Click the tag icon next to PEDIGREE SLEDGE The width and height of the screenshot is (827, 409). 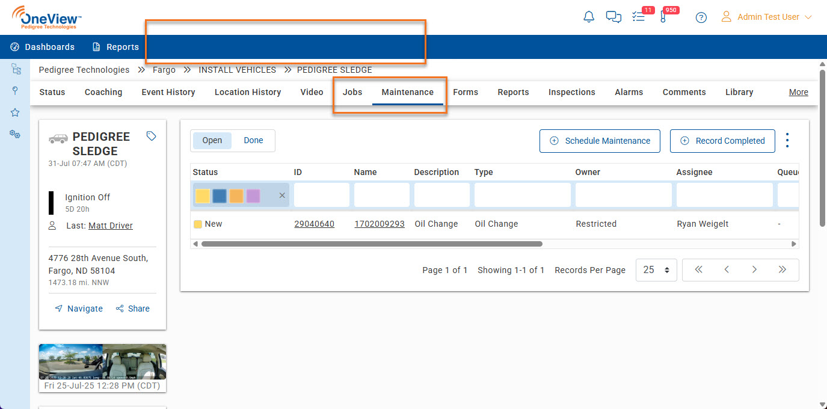pos(152,137)
